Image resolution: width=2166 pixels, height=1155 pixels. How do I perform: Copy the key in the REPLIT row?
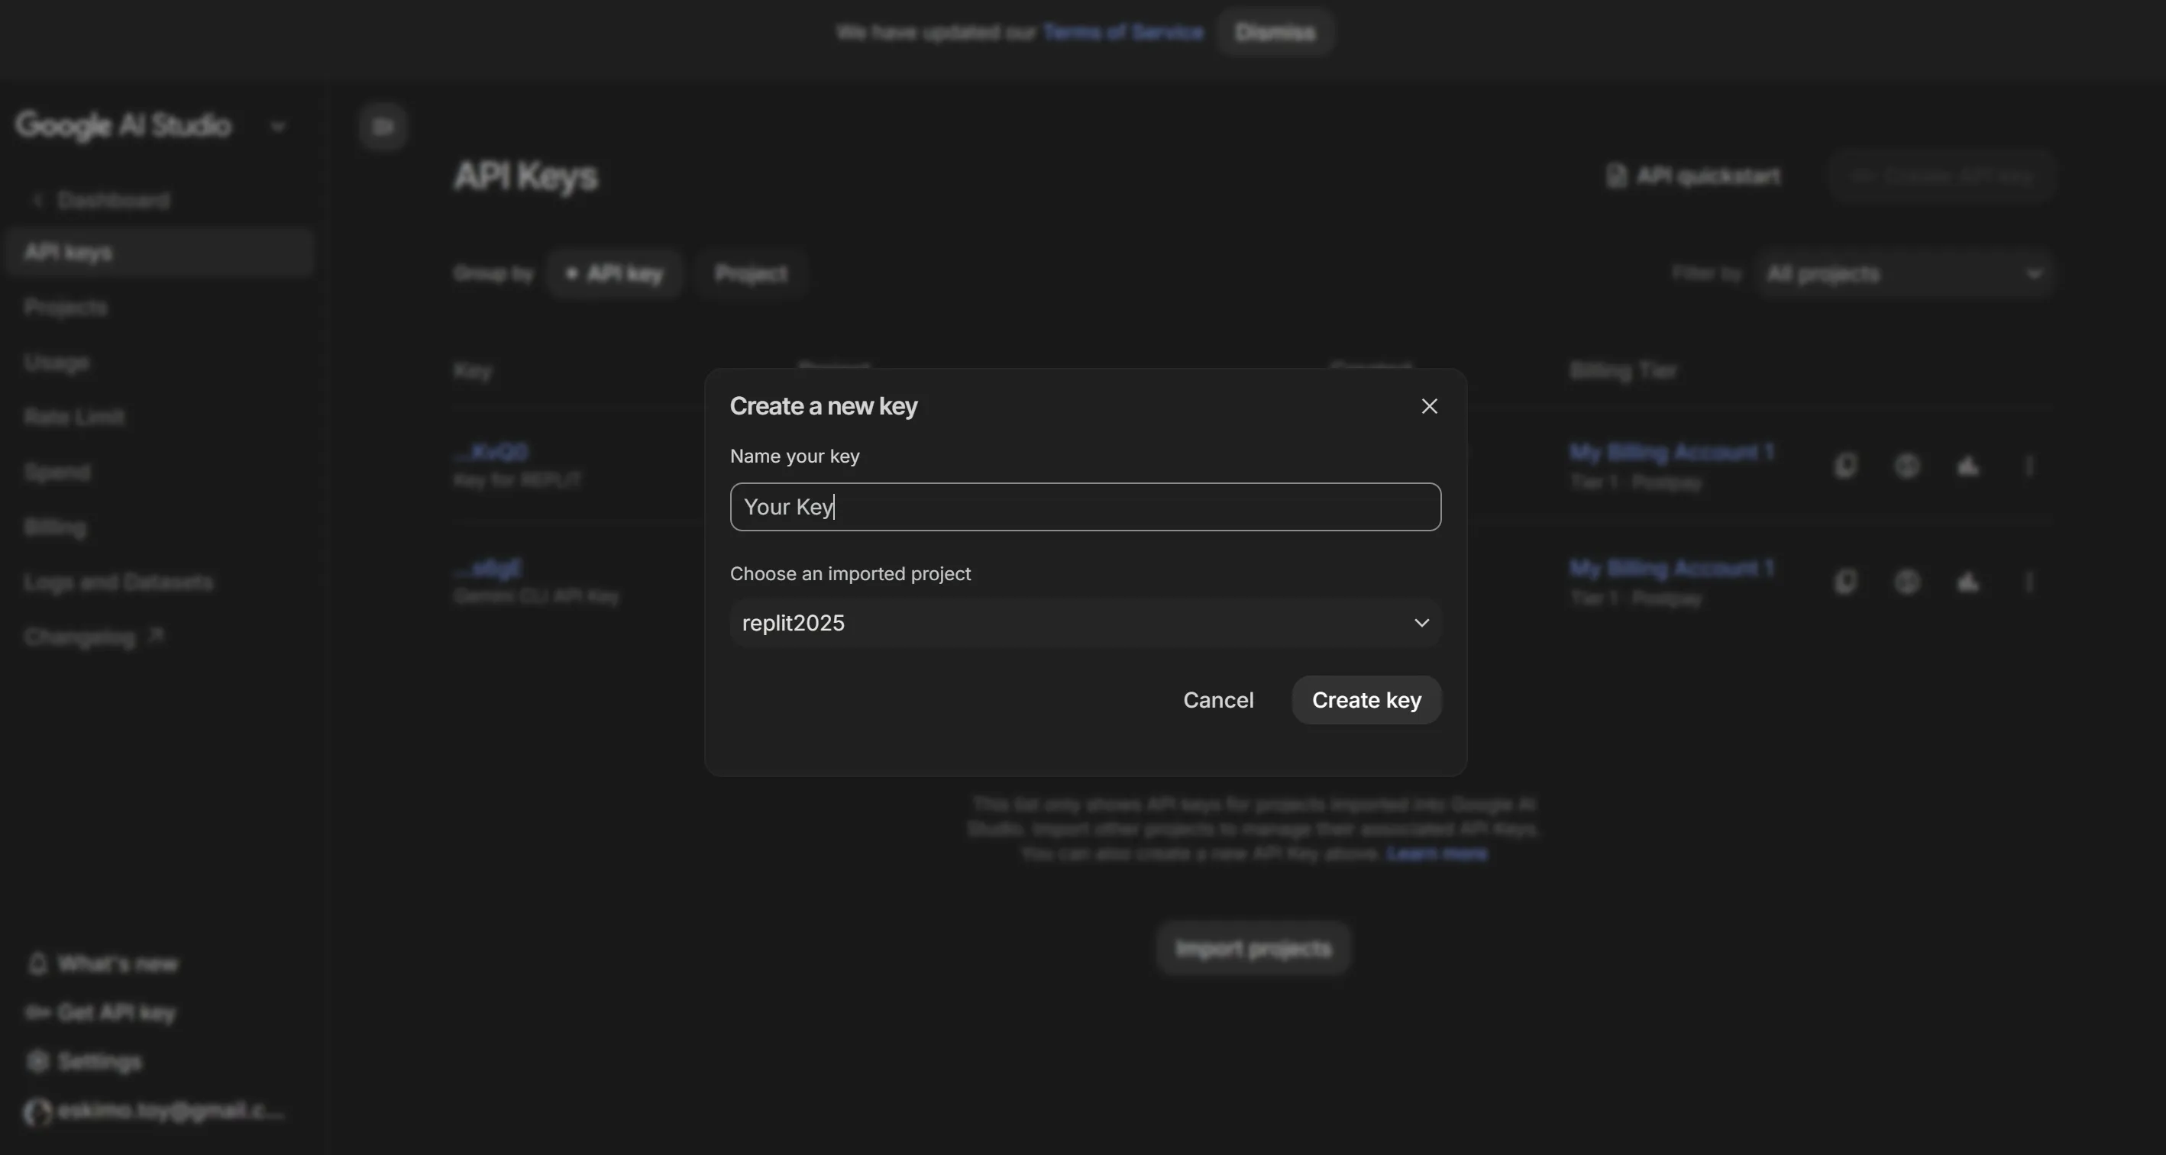[x=1846, y=466]
